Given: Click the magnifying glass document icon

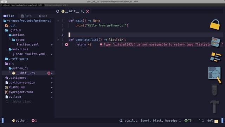Looking at the screenshot, I should pos(215,74).
